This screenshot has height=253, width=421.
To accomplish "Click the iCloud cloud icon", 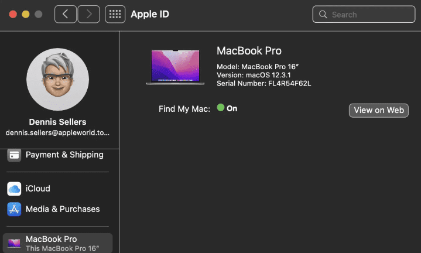I will (15, 189).
